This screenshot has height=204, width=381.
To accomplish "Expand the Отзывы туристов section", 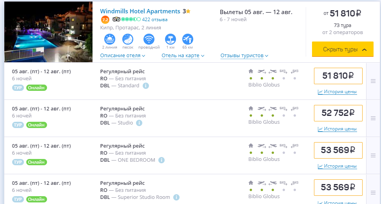I will (x=245, y=56).
